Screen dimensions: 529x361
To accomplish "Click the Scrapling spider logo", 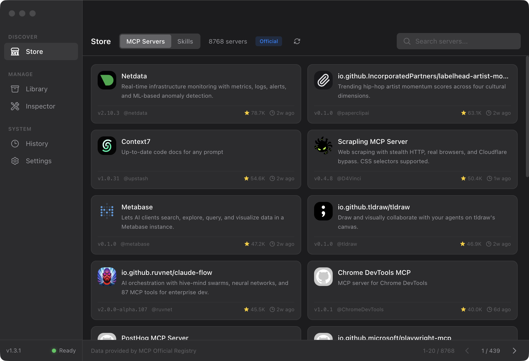I will pyautogui.click(x=323, y=146).
